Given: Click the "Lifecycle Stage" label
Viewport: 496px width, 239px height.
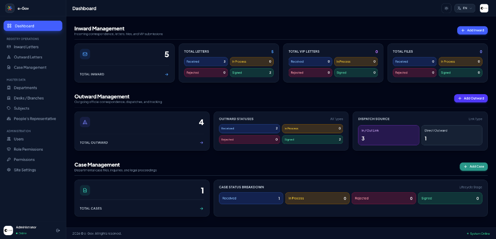Looking at the screenshot, I should pyautogui.click(x=471, y=187).
